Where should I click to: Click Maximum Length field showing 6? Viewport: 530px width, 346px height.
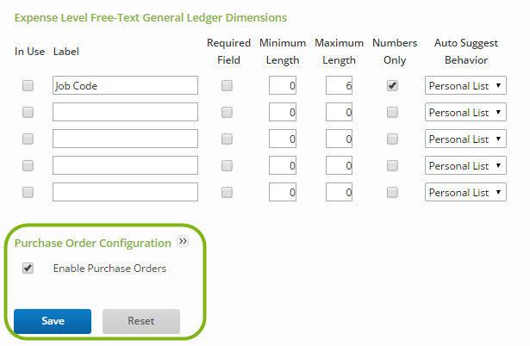pyautogui.click(x=339, y=85)
